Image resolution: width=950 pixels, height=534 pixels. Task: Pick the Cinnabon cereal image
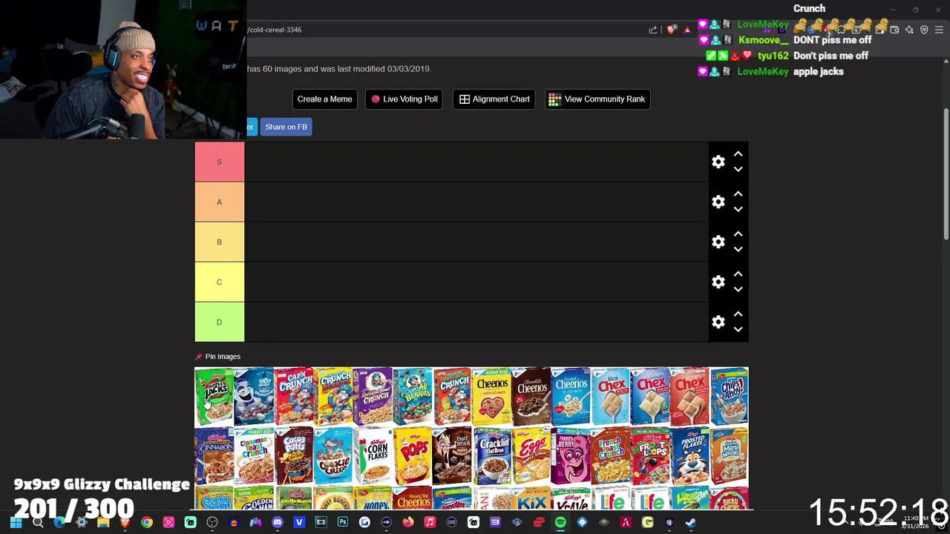[x=214, y=456]
